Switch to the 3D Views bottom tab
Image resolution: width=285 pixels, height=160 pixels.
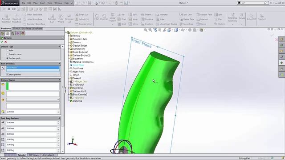tap(34, 155)
